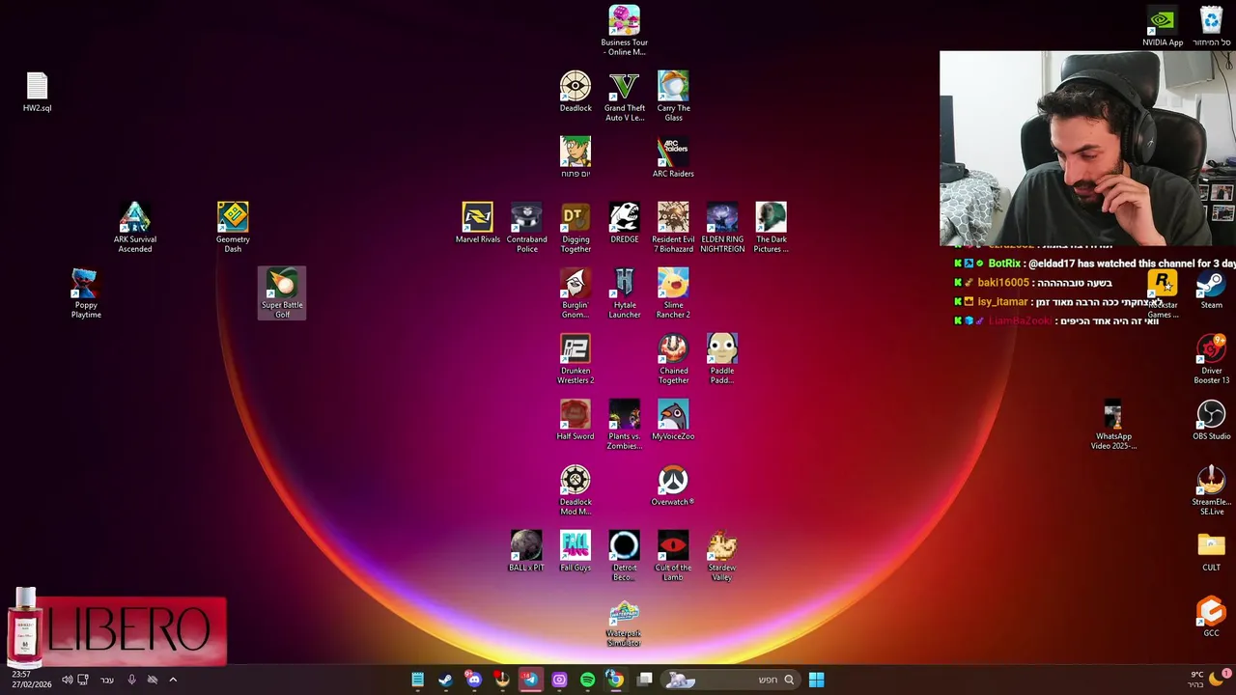
Task: Open the Business Tour Online desktop shortcut
Action: point(624,31)
